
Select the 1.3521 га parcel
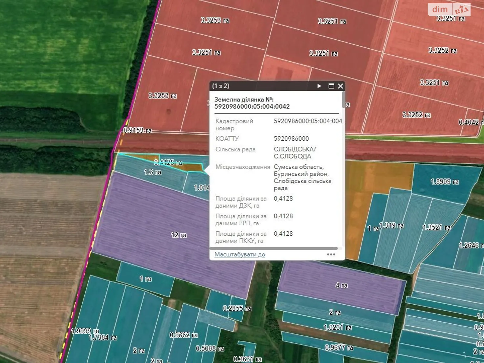(437, 227)
